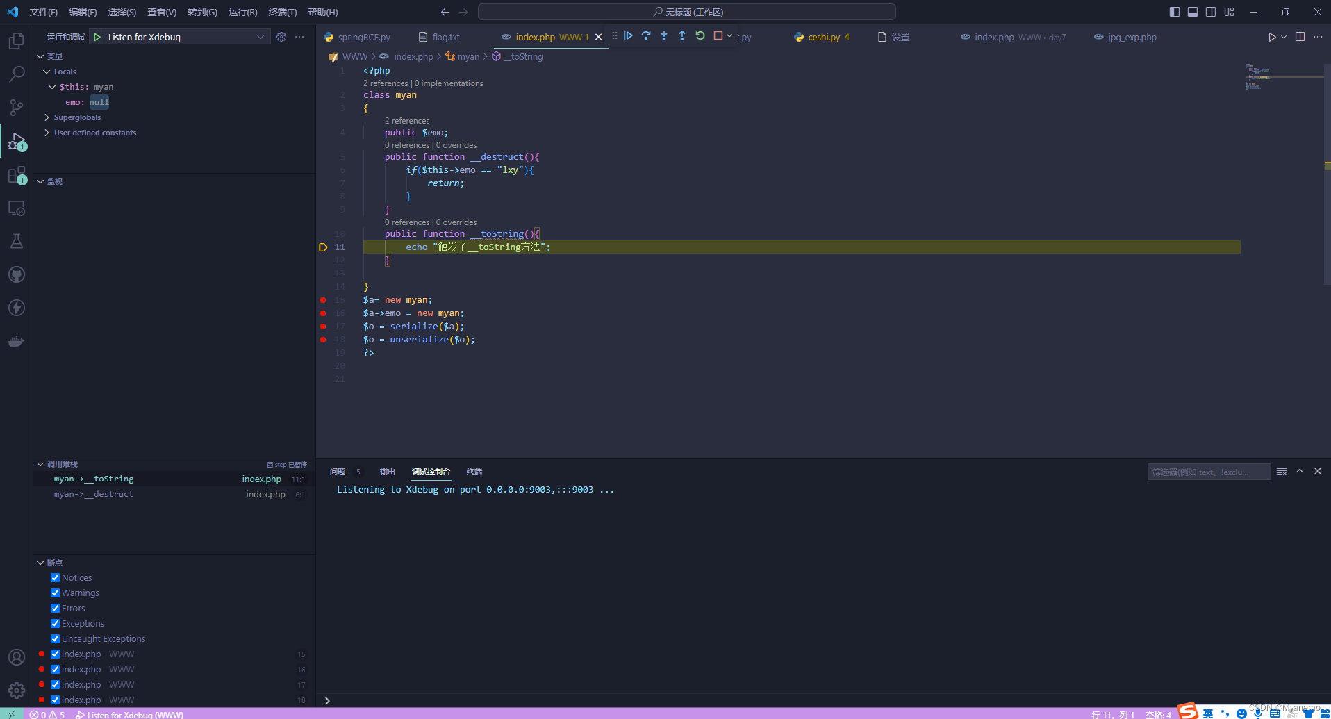This screenshot has height=719, width=1331.
Task: Uncheck Uncaught Exceptions checkbox
Action: click(55, 638)
